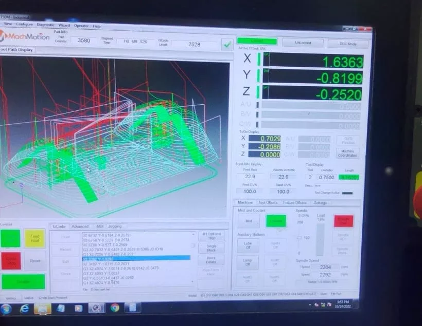
Task: Click the DRO Mode button
Action: (x=348, y=44)
